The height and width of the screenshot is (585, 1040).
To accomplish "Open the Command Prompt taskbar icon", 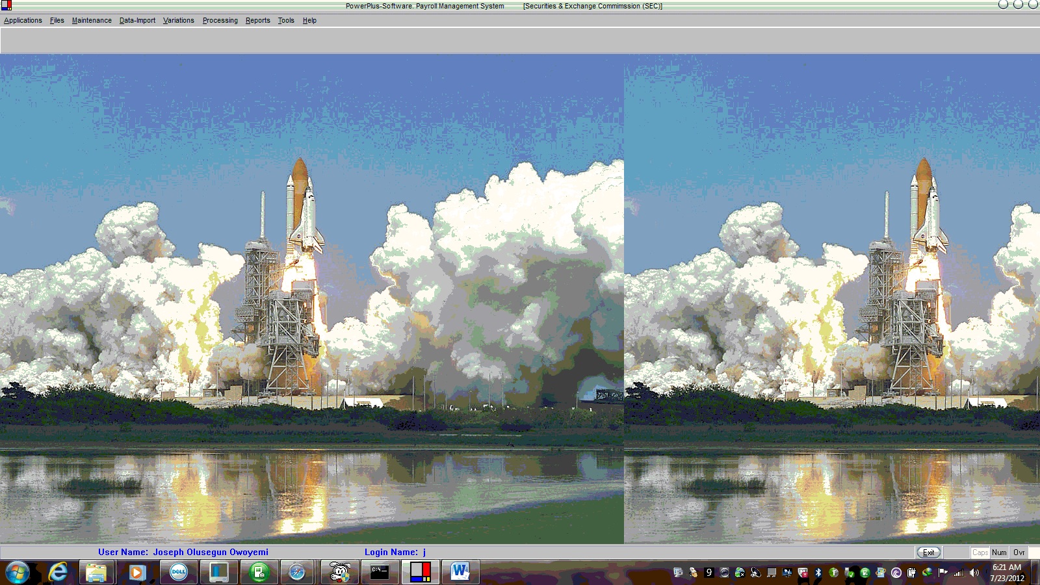I will (380, 572).
